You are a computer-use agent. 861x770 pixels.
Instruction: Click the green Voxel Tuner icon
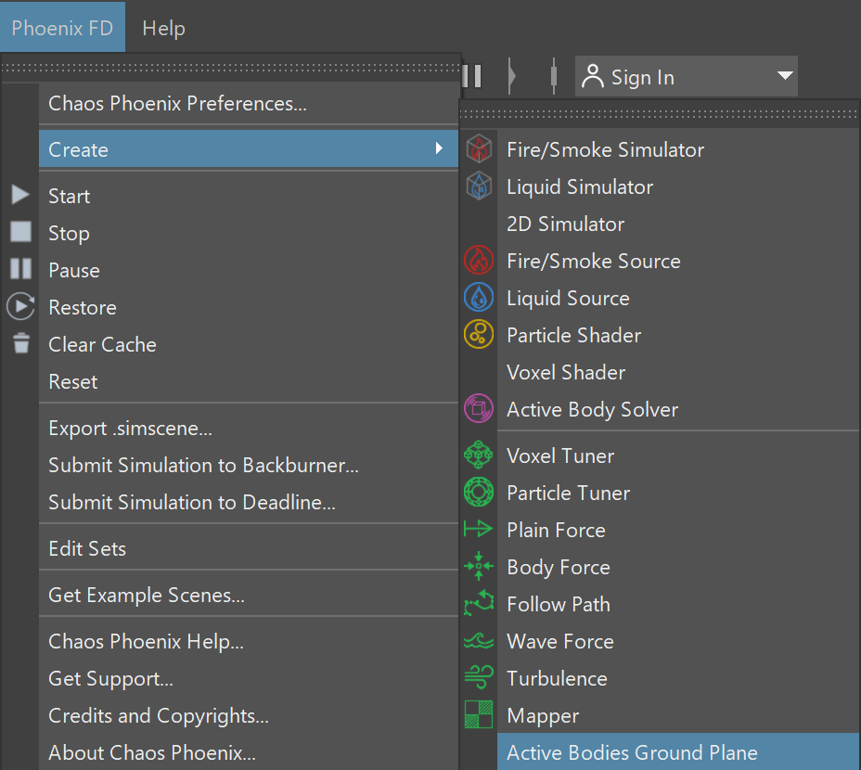(x=479, y=455)
